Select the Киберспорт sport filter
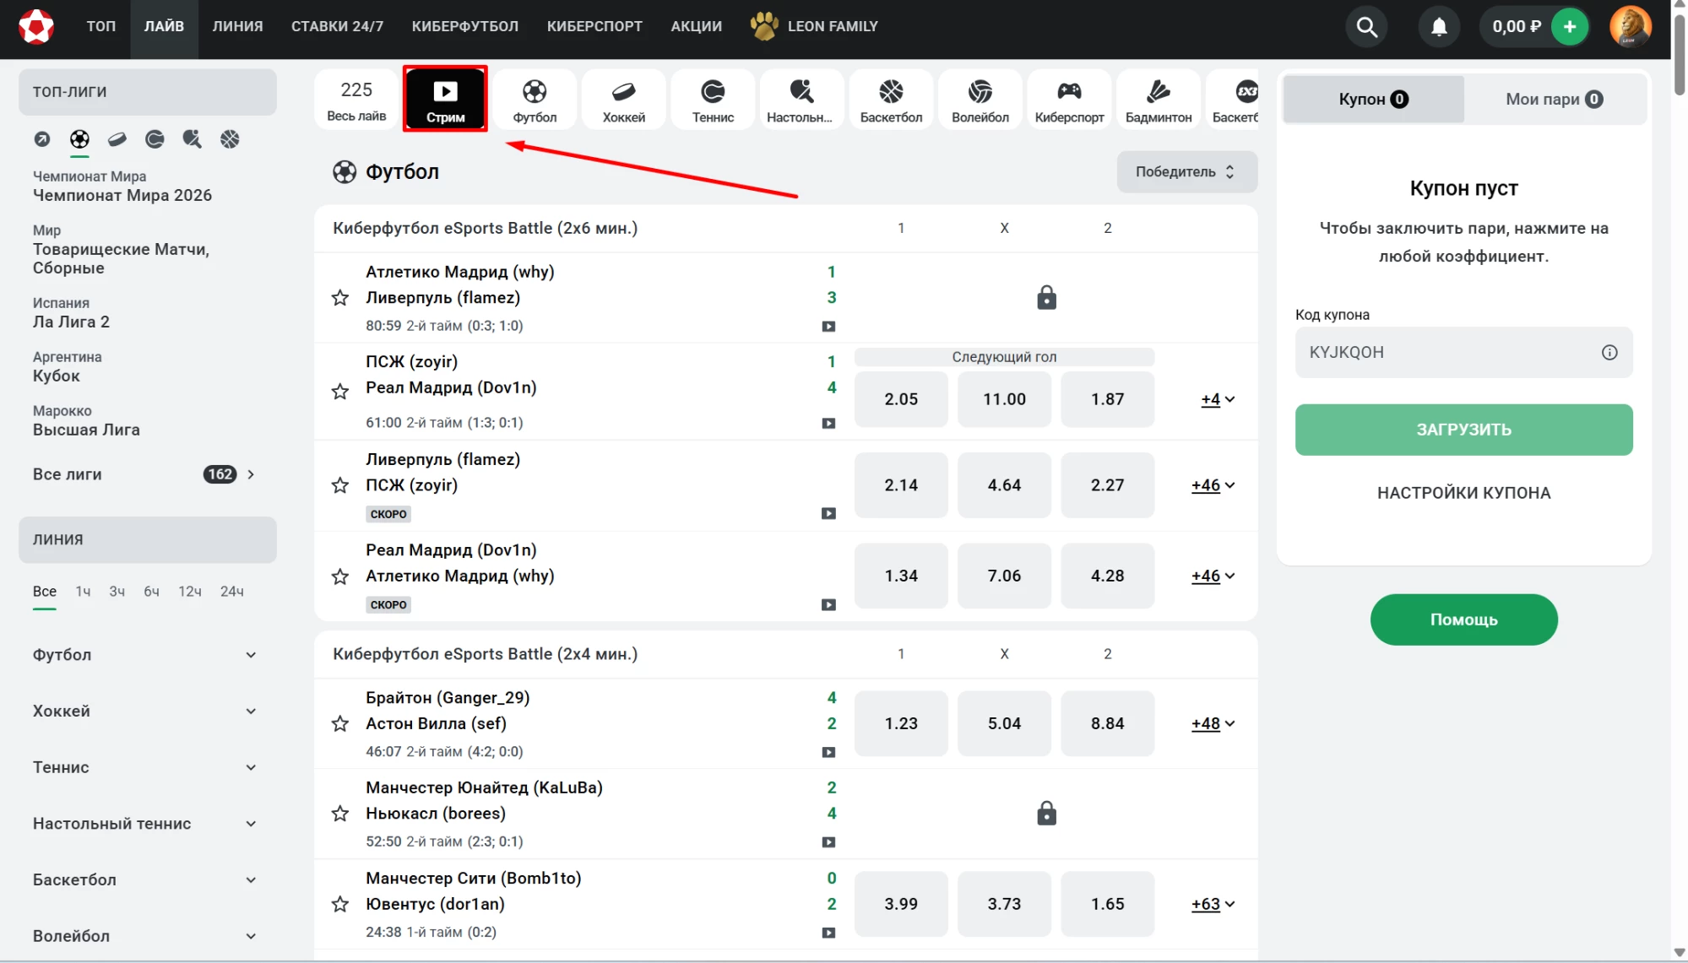 click(1069, 100)
